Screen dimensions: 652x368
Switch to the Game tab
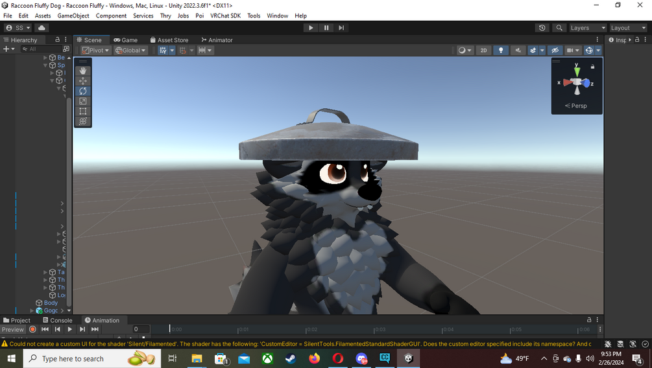(x=126, y=40)
